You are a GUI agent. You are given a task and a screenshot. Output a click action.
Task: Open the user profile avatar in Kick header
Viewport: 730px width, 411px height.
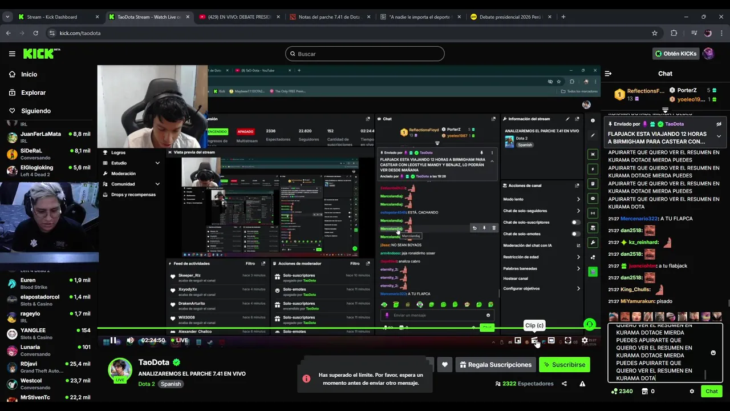[x=708, y=54]
